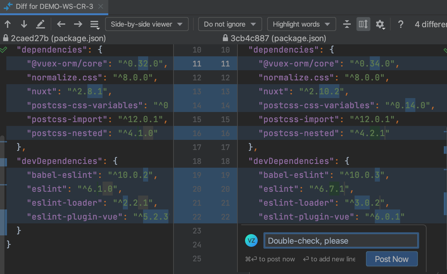The height and width of the screenshot is (274, 447).
Task: Open the compare contents list icon
Action: pyautogui.click(x=95, y=24)
